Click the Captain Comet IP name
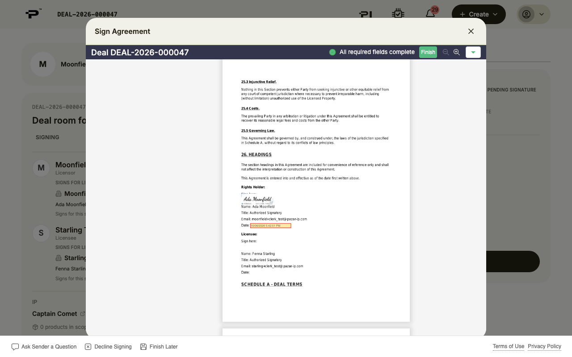 [x=55, y=314]
